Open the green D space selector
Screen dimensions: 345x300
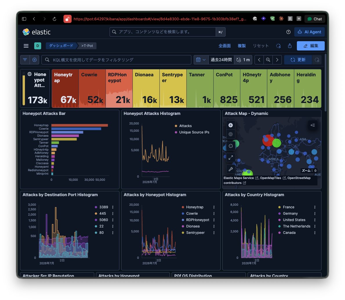tap(38, 46)
